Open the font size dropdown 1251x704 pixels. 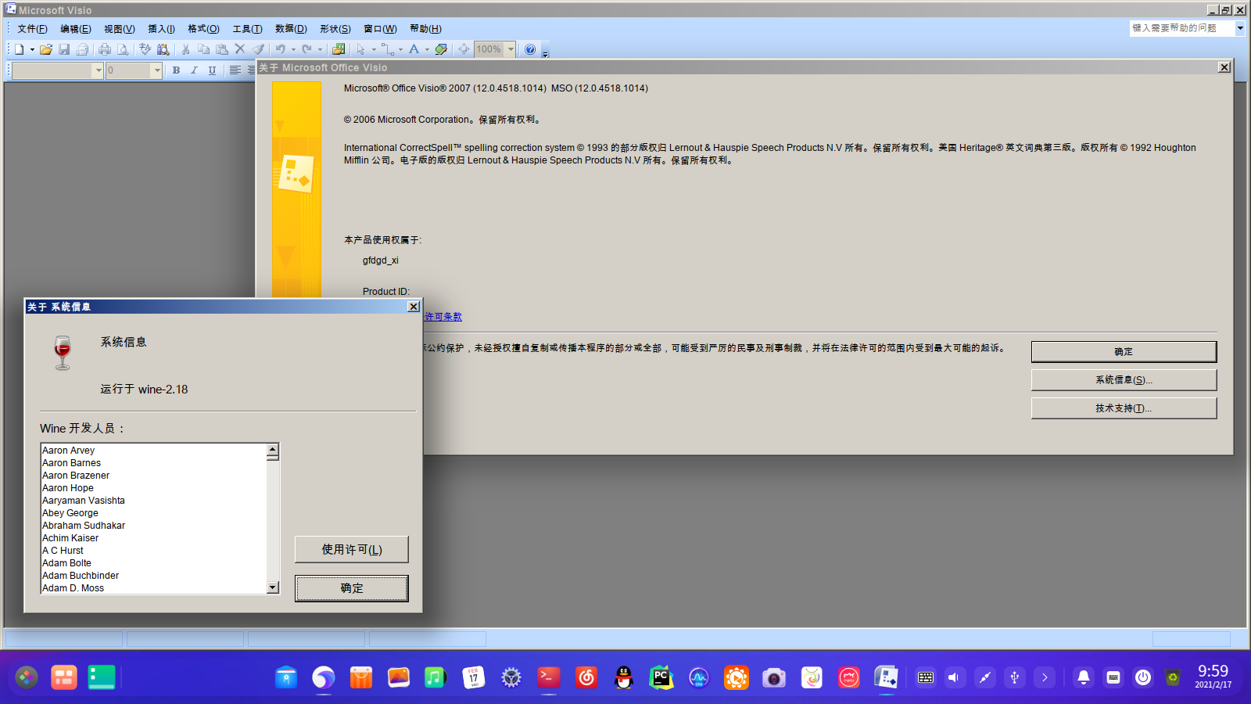(x=156, y=70)
